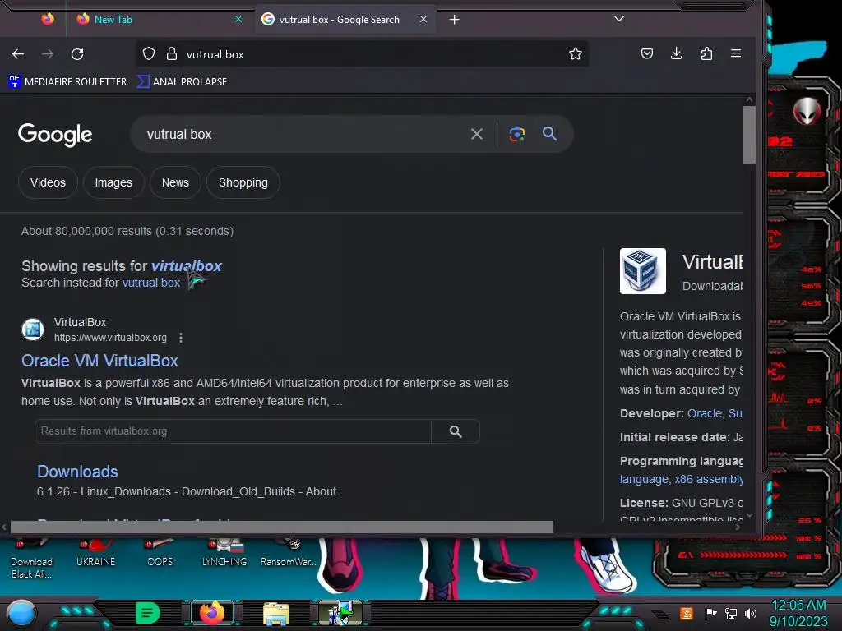Viewport: 842px width, 631px height.
Task: Open the Firefox hamburger application menu
Action: (736, 53)
